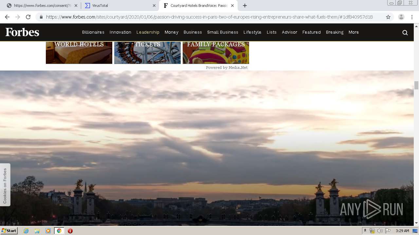Viewport: 419px width, 235px height.
Task: Reload the page with refresh icon
Action: [x=28, y=17]
